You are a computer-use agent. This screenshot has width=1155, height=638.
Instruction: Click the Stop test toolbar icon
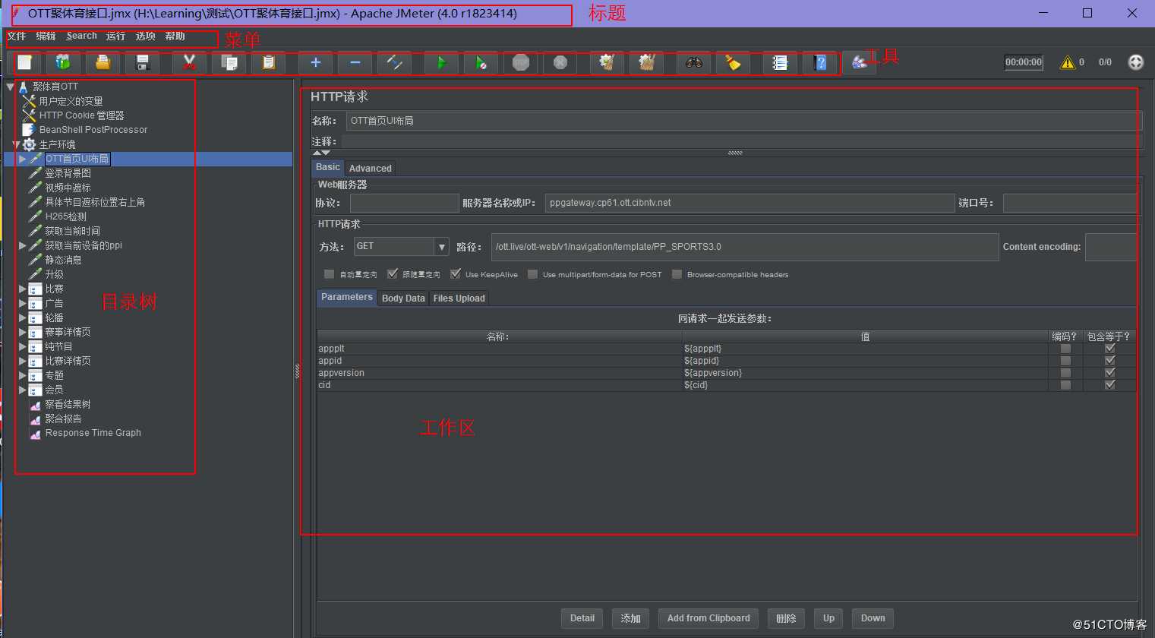(520, 63)
